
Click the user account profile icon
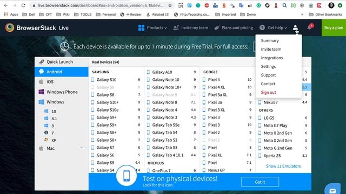[x=295, y=28]
